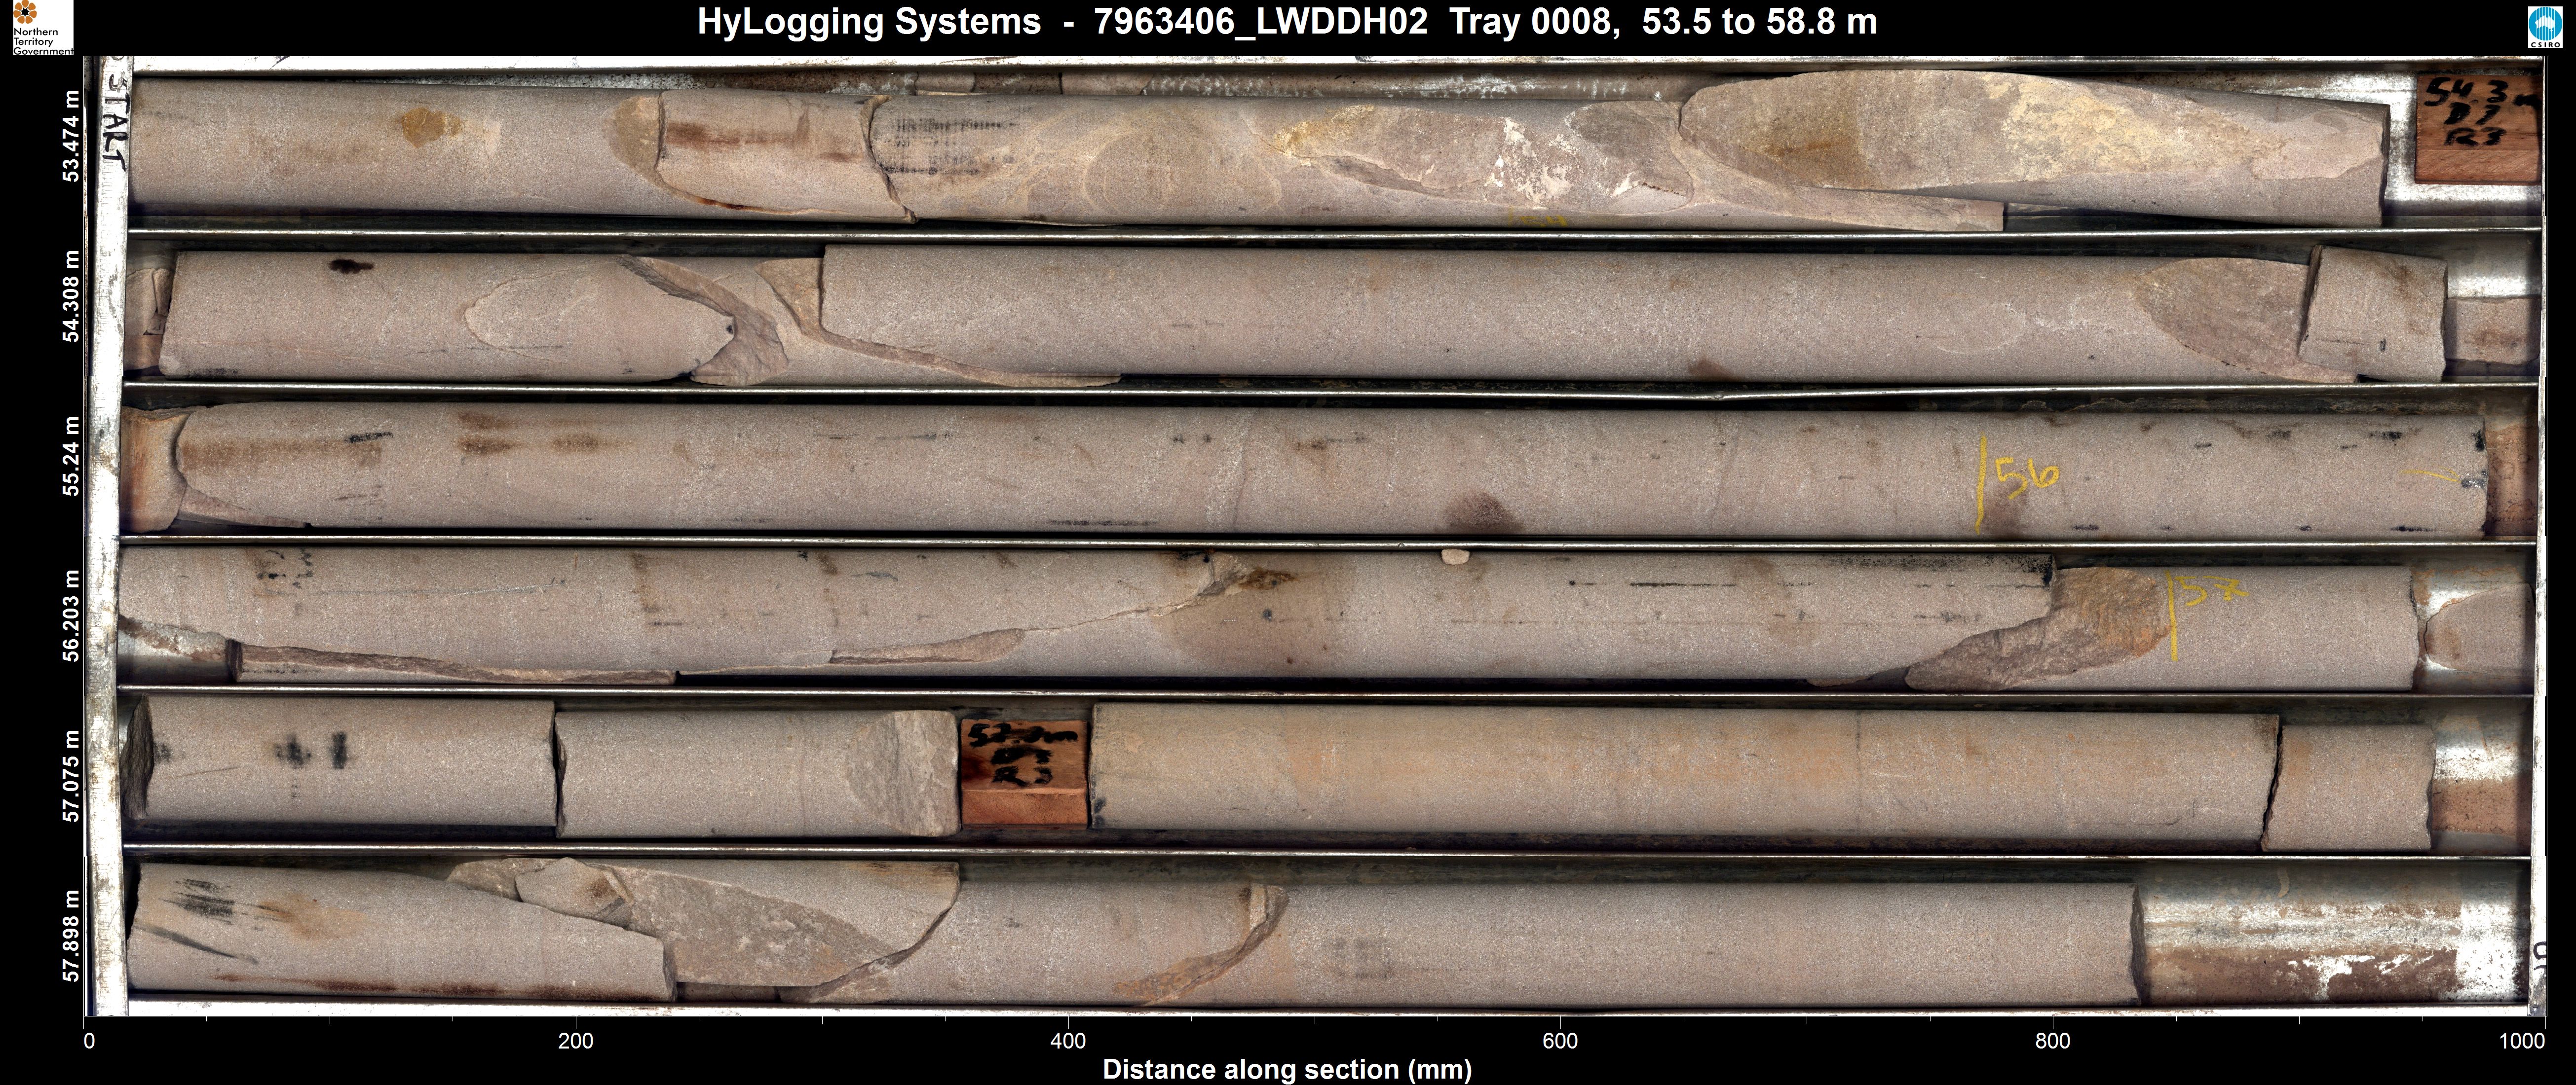The width and height of the screenshot is (2576, 1085).
Task: Click the 55.24 m depth label
Action: click(x=71, y=456)
